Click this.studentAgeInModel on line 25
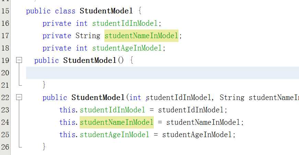The height and width of the screenshot is (155, 299). pos(104,135)
